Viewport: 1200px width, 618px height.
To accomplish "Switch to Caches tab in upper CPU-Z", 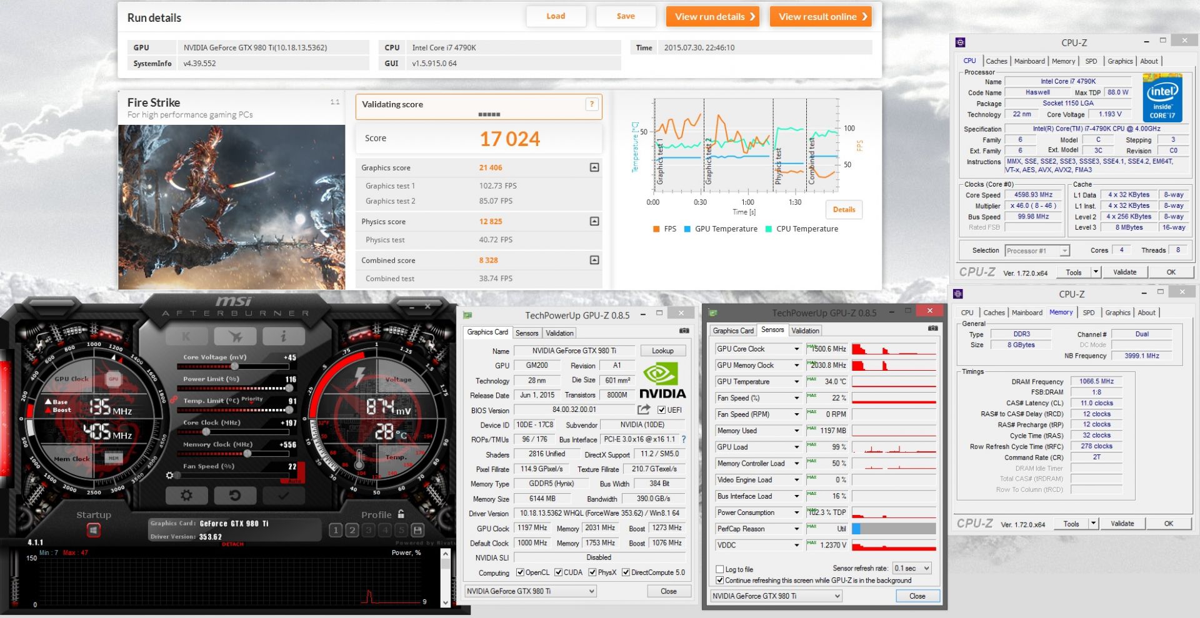I will (x=996, y=61).
